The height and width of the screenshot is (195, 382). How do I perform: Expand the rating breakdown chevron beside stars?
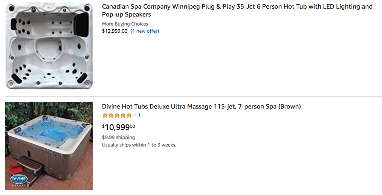click(135, 115)
